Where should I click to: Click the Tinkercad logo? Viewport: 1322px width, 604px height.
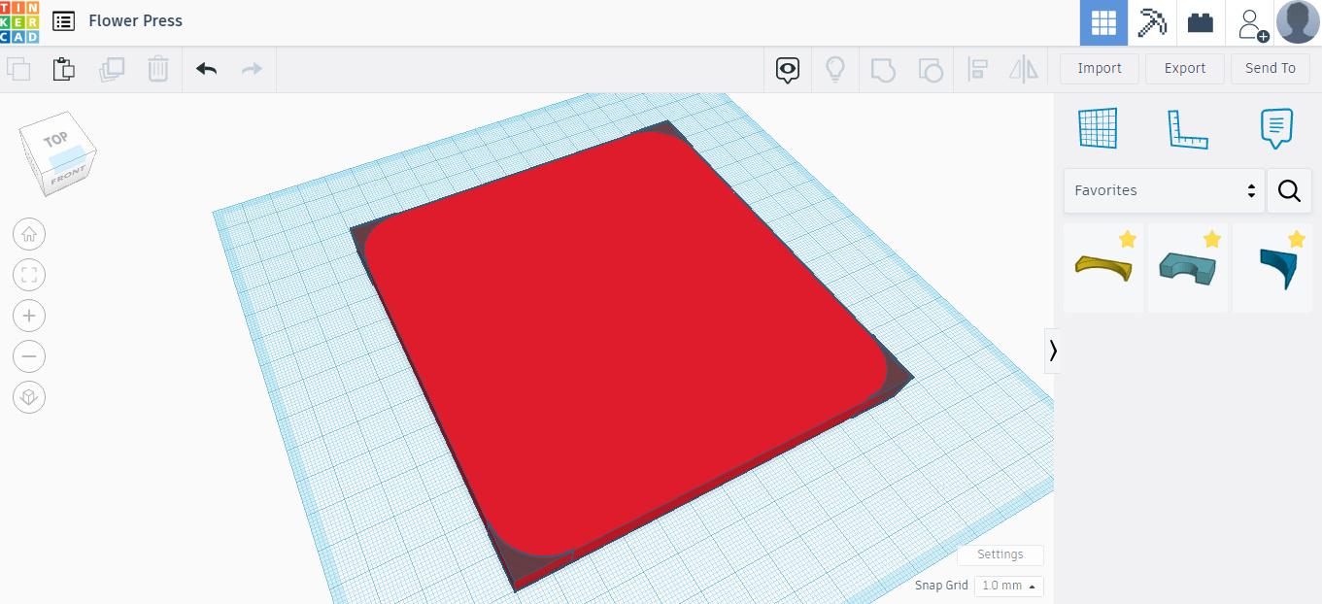coord(19,21)
